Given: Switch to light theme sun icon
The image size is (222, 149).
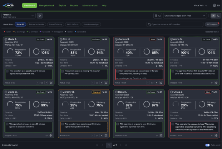Looking at the screenshot, I should point(213,16).
